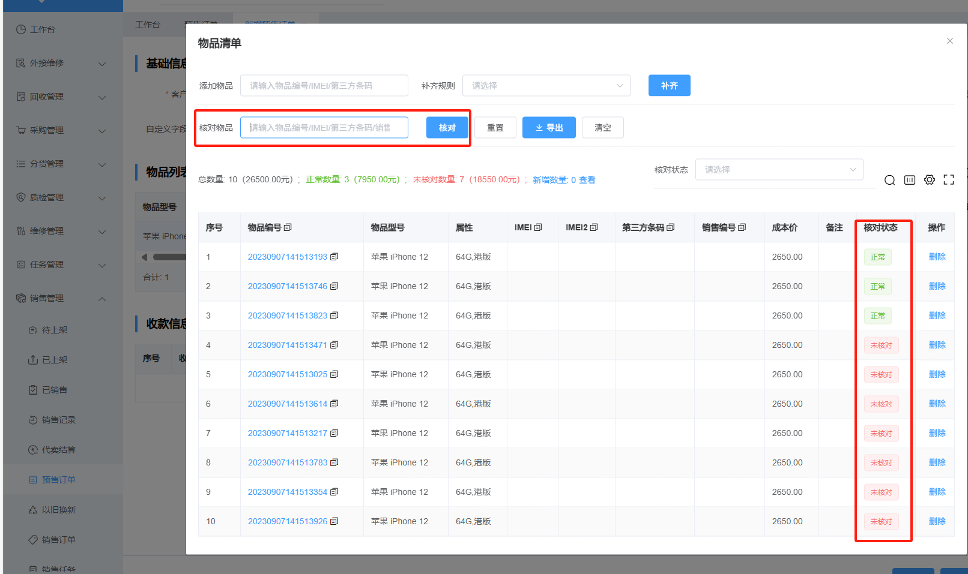
Task: Expand the 回收管理 sidebar menu
Action: 101,97
